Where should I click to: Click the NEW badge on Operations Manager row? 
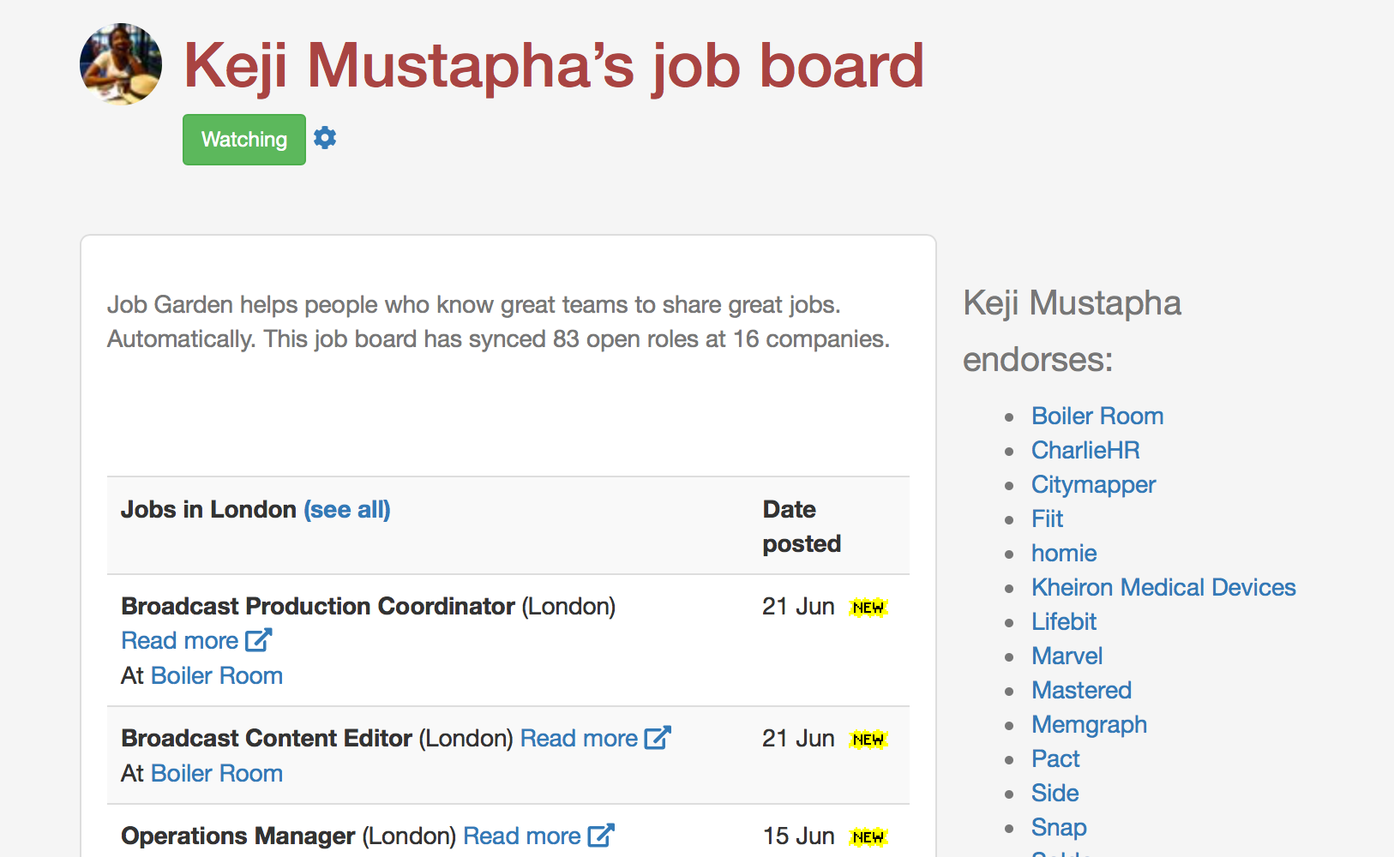click(x=868, y=837)
